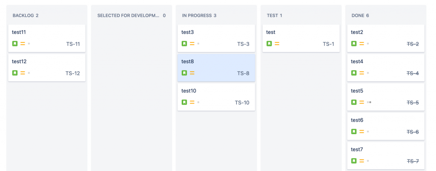
Task: Click the priority icon on test4 card
Action: [x=361, y=73]
